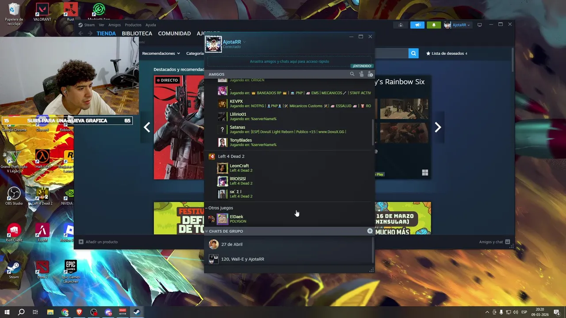The width and height of the screenshot is (566, 318).
Task: Open Steam desktop shortcut
Action: (14, 269)
